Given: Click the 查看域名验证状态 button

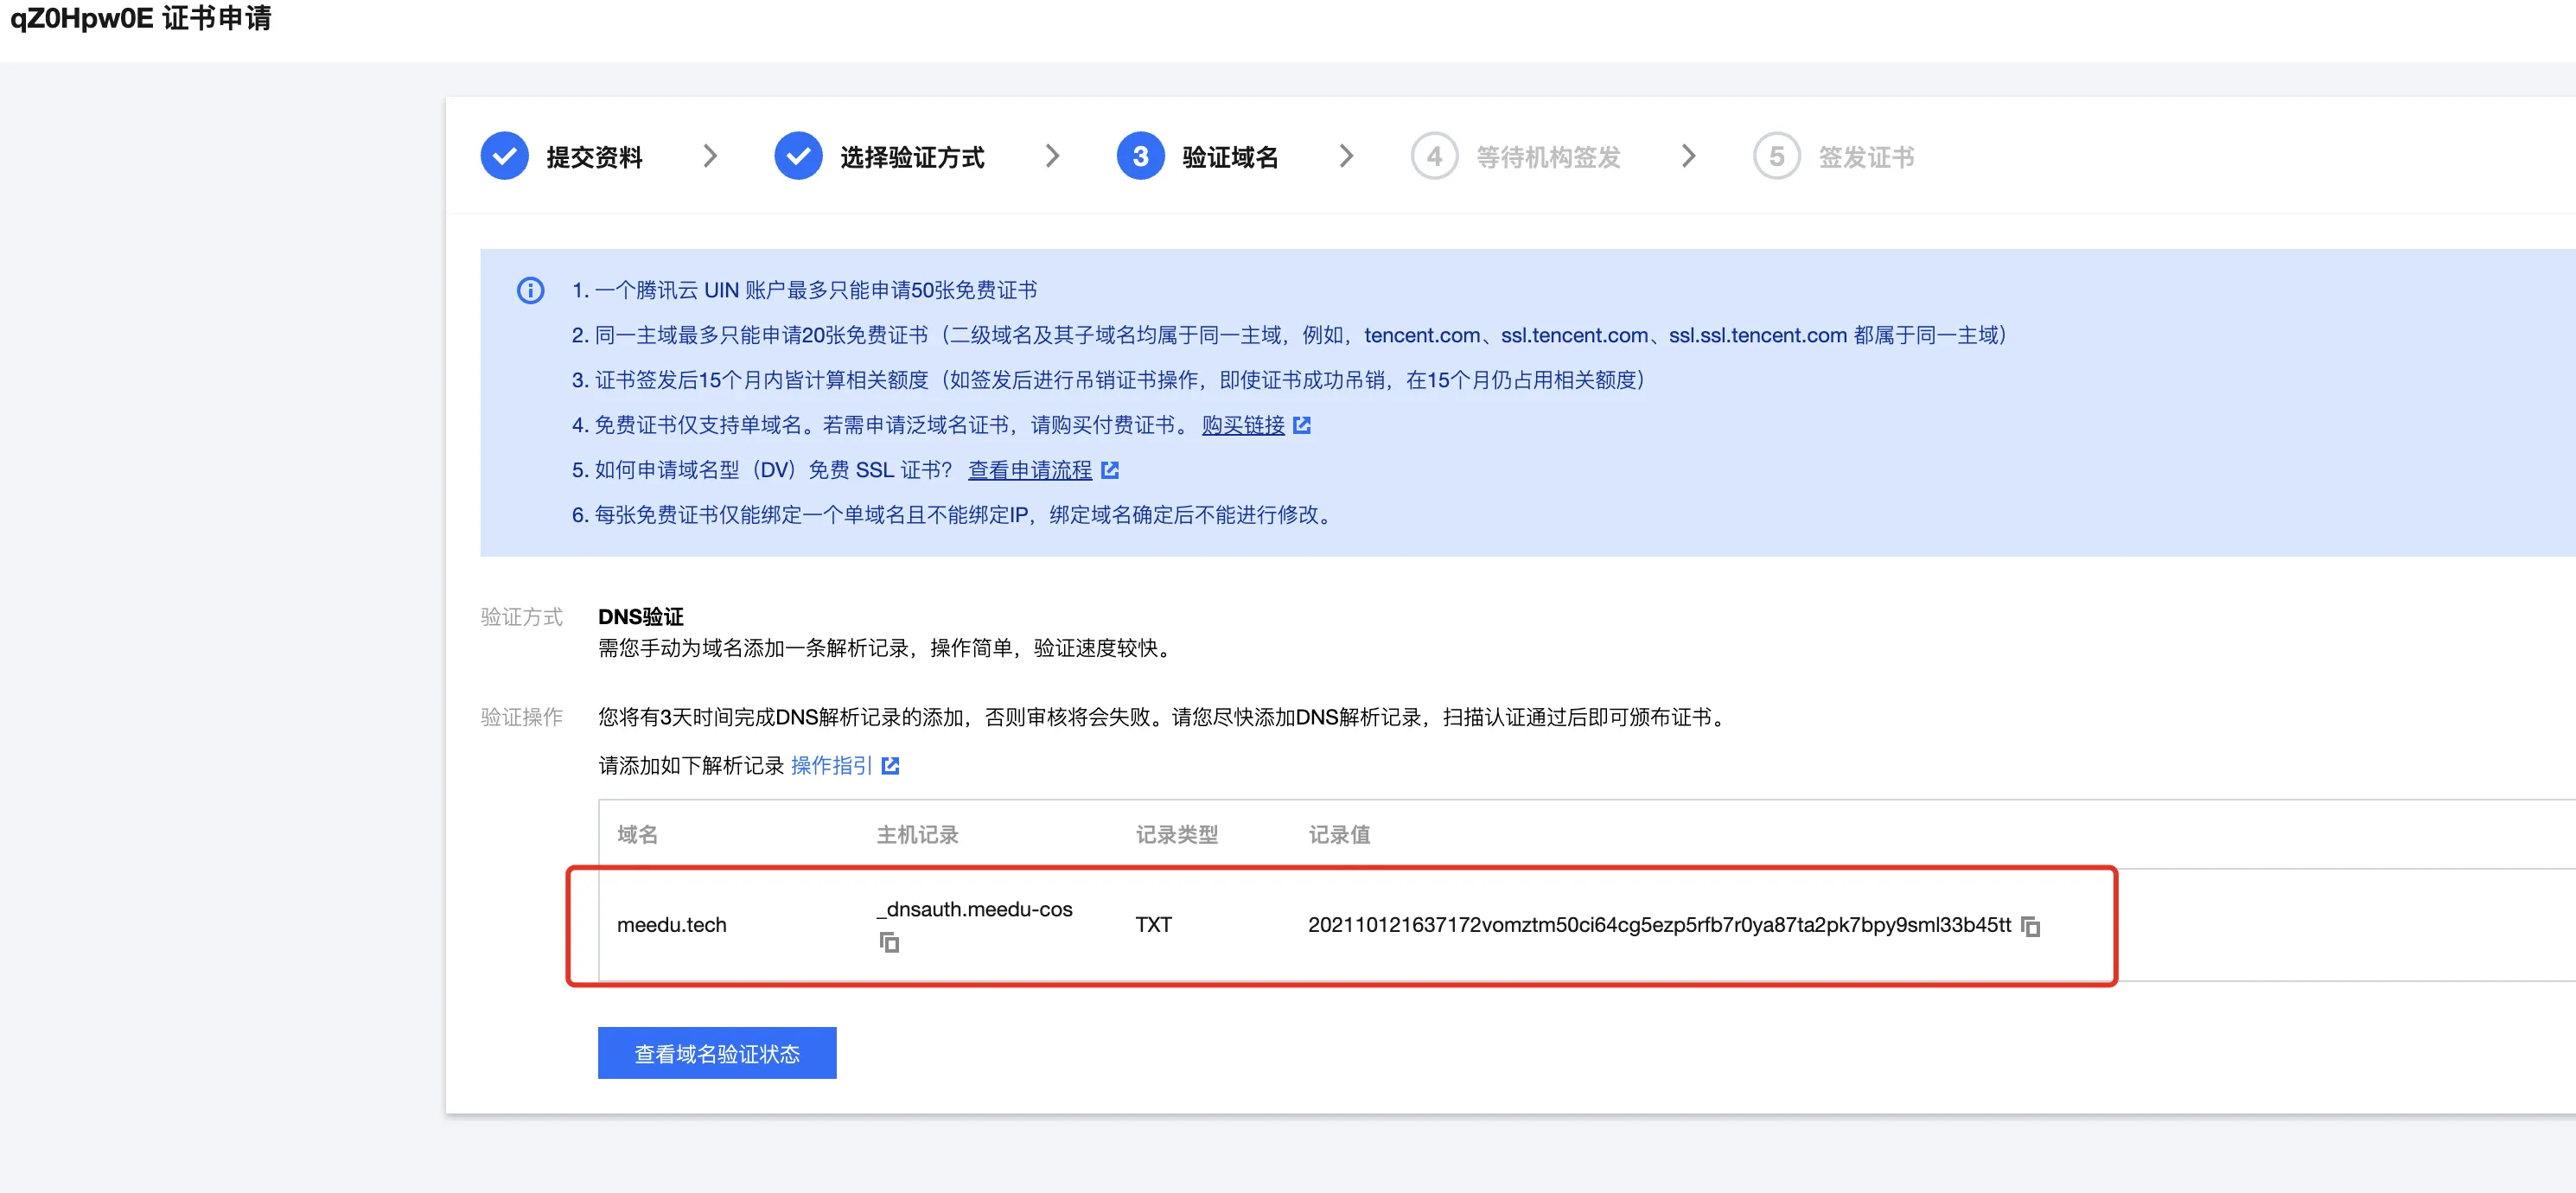Looking at the screenshot, I should 717,1053.
